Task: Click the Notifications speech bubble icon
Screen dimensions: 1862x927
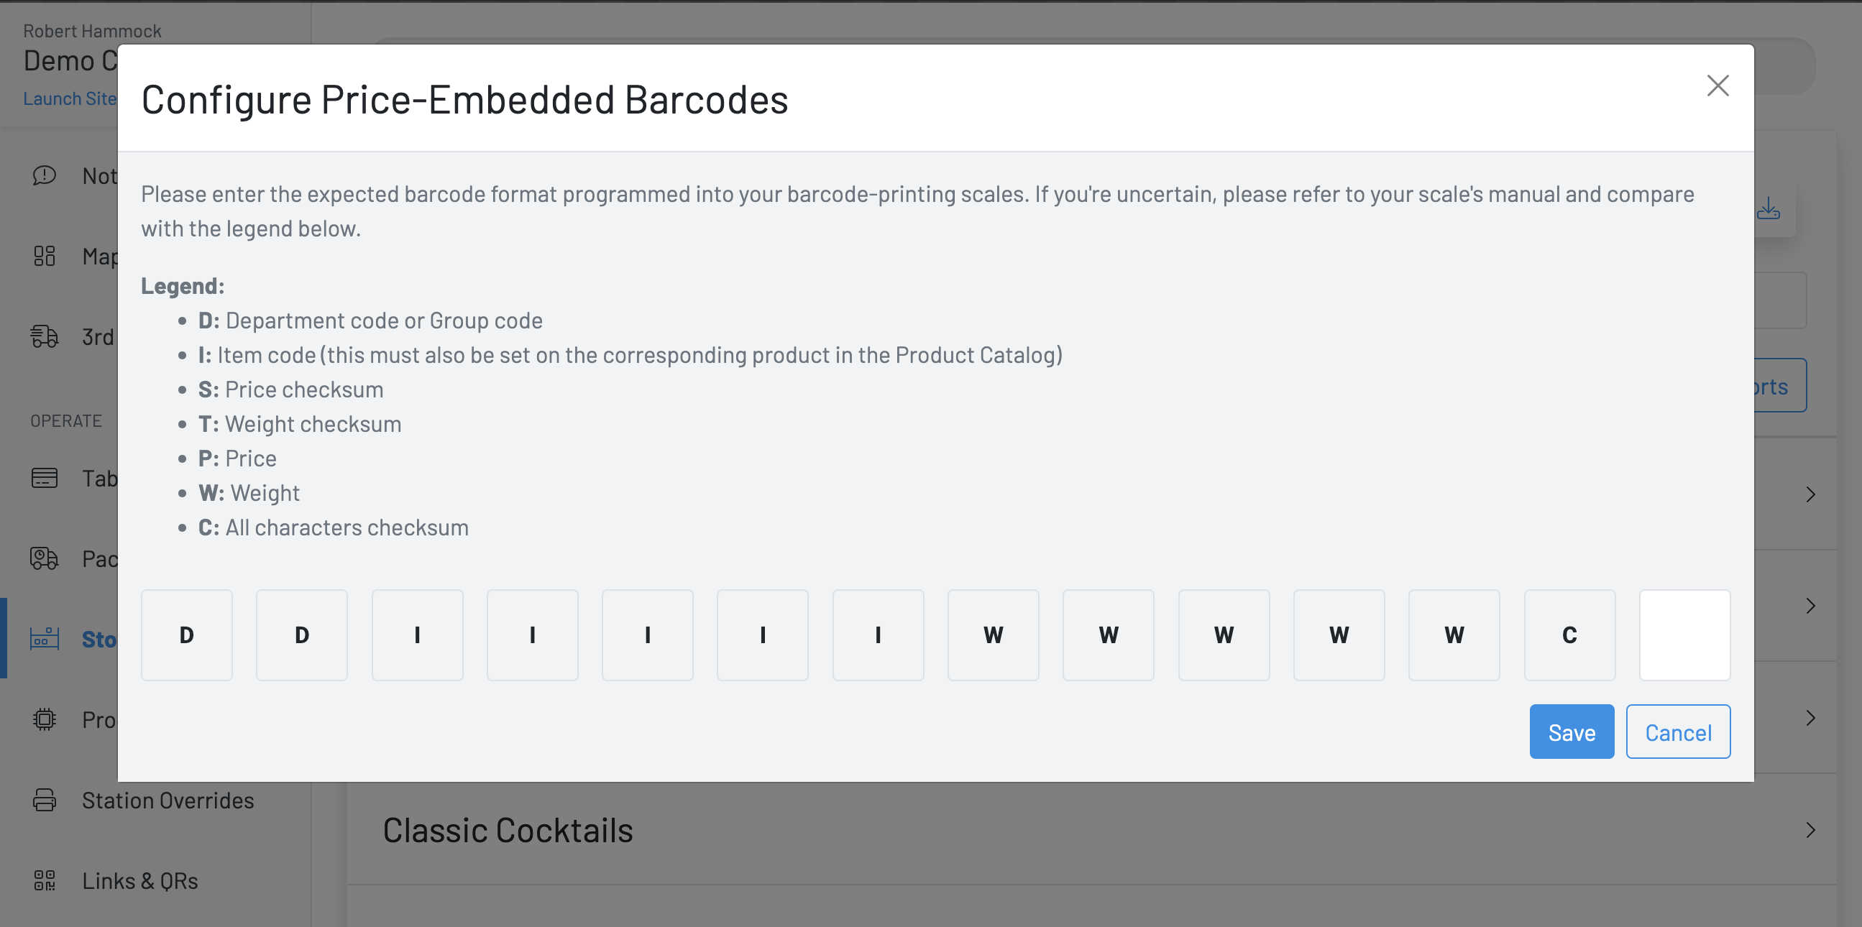Action: [44, 175]
